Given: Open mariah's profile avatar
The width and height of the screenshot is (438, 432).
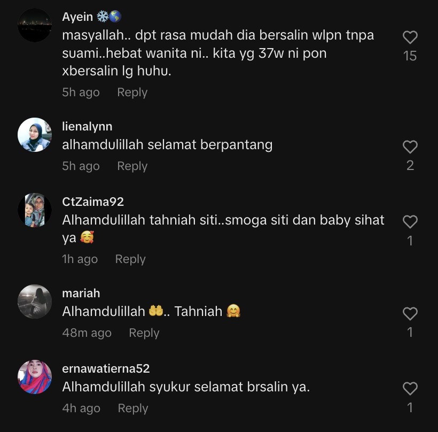Looking at the screenshot, I should pyautogui.click(x=35, y=302).
